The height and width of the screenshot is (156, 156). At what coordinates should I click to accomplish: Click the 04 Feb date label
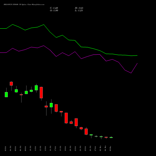[x=11, y=149]
